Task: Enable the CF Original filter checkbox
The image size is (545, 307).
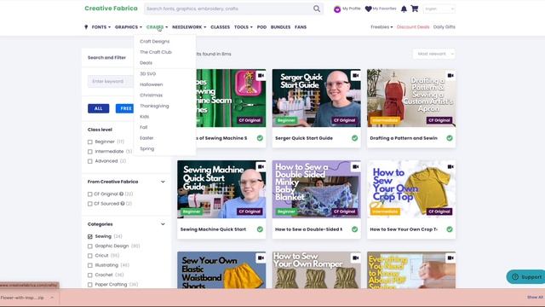Action: (90, 194)
